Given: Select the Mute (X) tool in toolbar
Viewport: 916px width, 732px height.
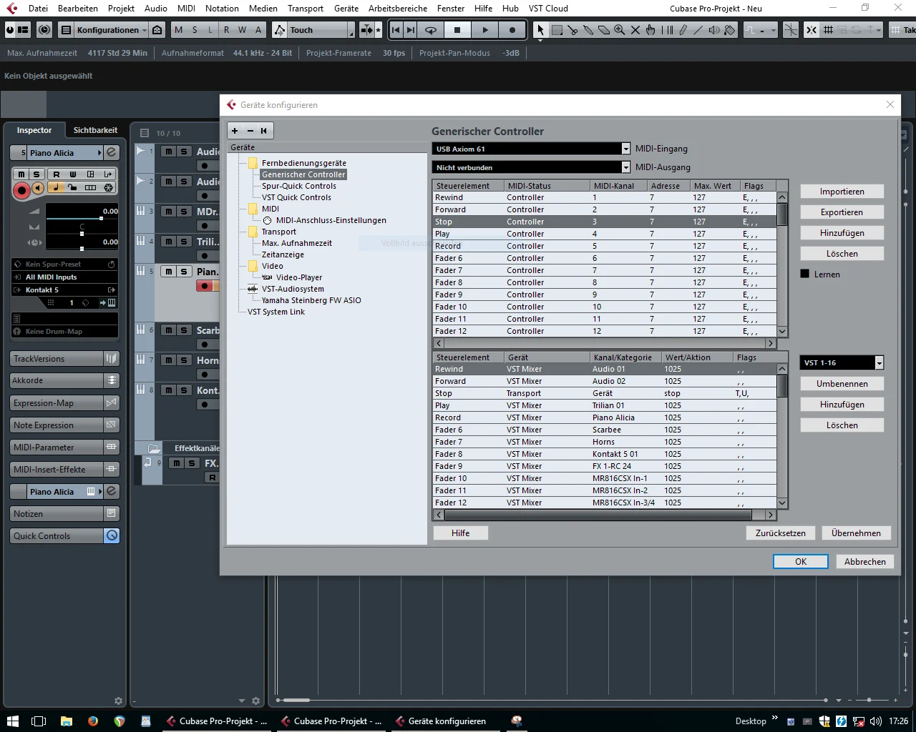Looking at the screenshot, I should click(x=635, y=30).
